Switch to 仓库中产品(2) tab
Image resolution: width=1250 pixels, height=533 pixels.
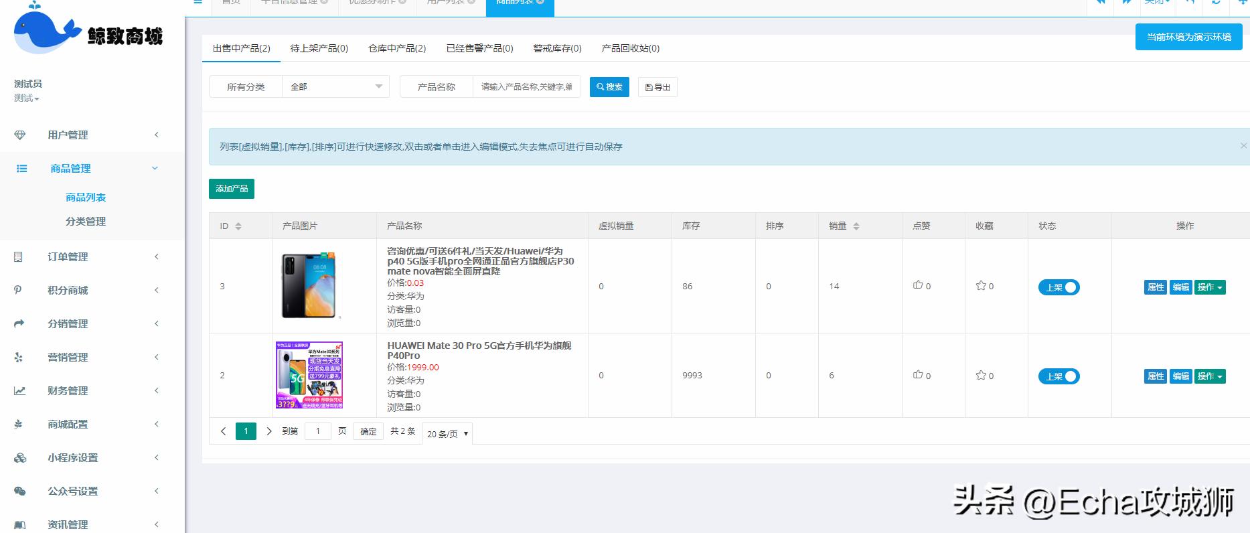(397, 48)
